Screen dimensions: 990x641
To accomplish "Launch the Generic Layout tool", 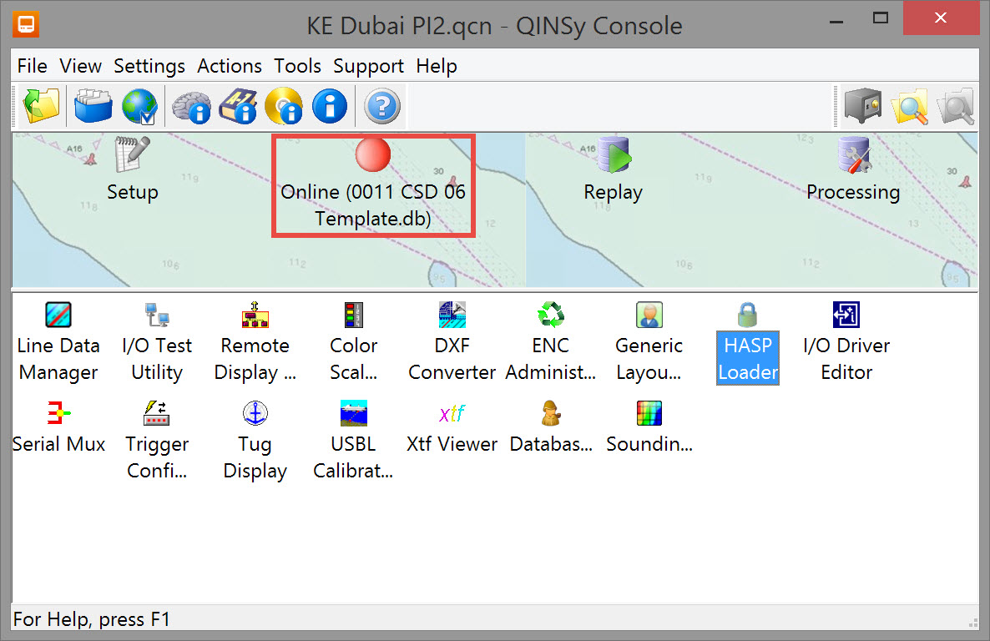I will [x=649, y=341].
